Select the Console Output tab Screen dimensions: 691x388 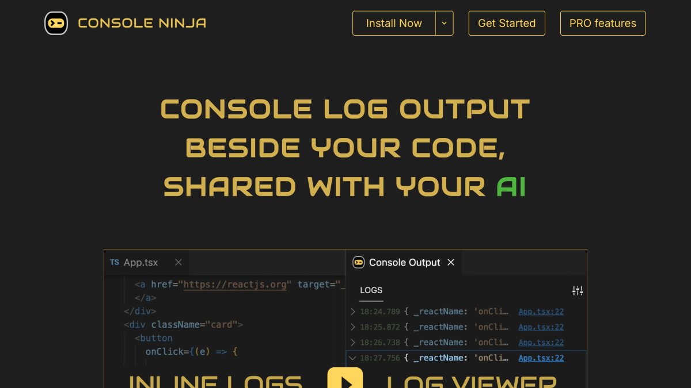click(404, 262)
